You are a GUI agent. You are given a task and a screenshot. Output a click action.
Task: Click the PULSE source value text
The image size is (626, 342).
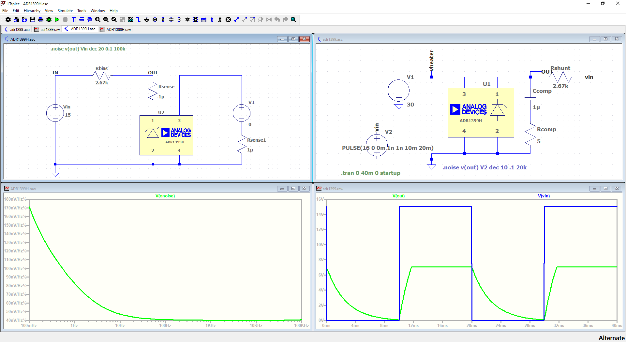click(x=388, y=148)
